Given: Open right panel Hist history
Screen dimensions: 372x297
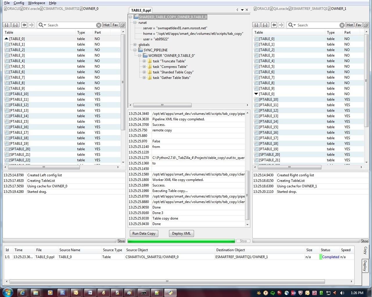Looking at the screenshot, I should (350, 25).
